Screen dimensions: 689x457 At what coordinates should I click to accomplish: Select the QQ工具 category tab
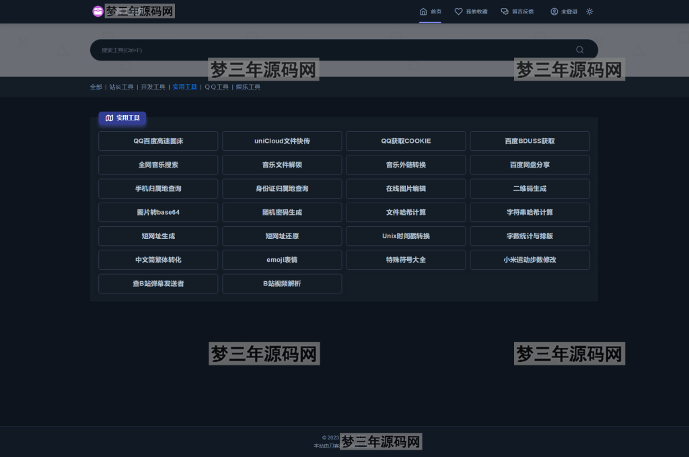tap(217, 87)
